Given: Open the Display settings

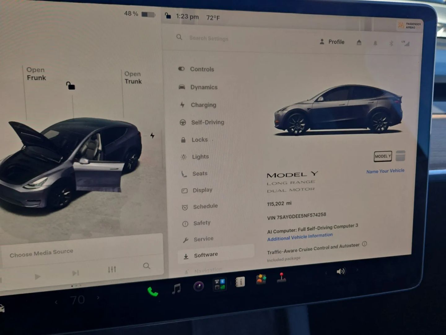Looking at the screenshot, I should tap(197, 190).
